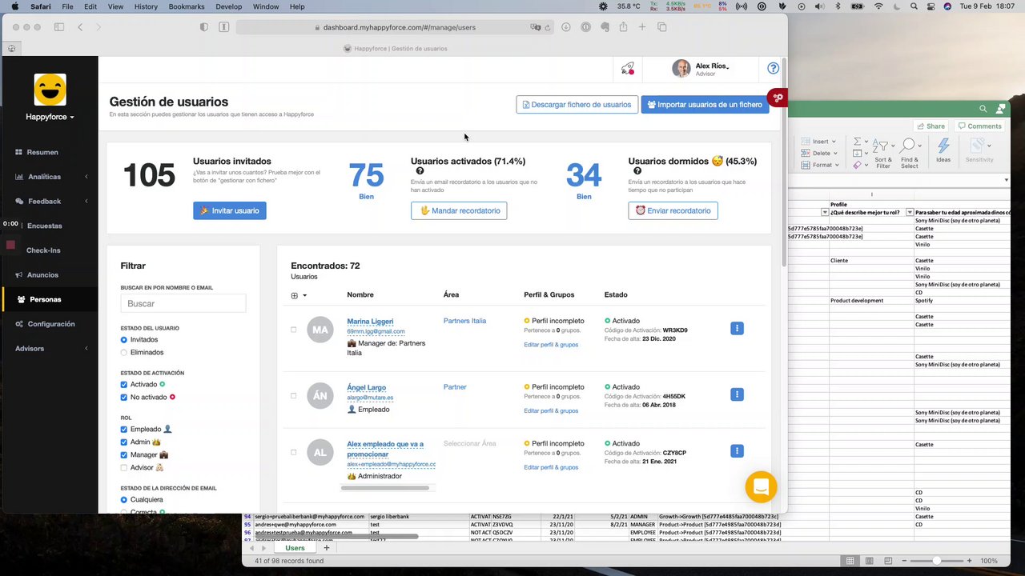Click Mandar recordatorio button
The image size is (1025, 576).
459,210
